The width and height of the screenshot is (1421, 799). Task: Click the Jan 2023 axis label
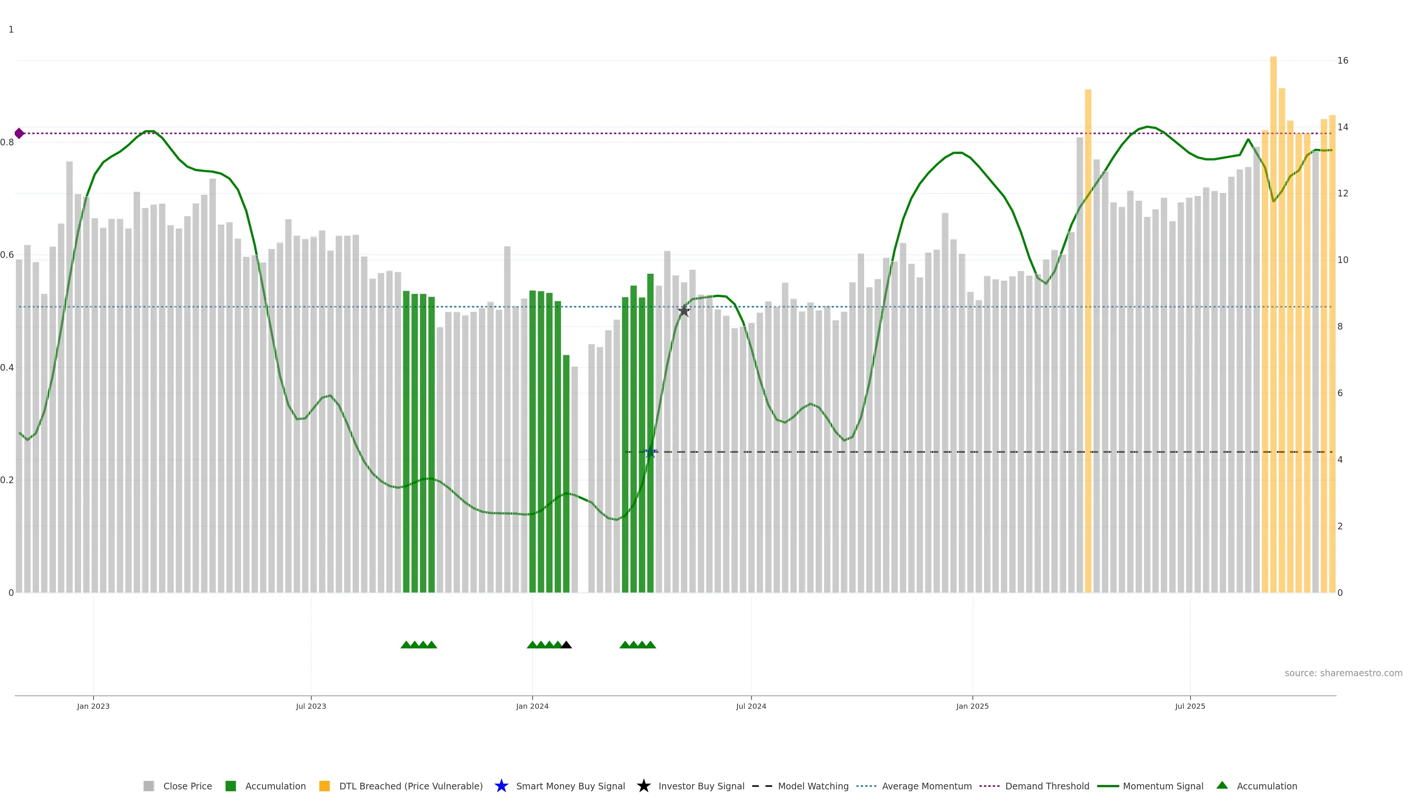pos(93,707)
